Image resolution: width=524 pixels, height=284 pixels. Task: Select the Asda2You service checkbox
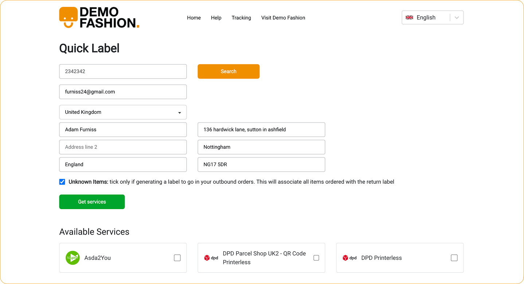tap(177, 258)
